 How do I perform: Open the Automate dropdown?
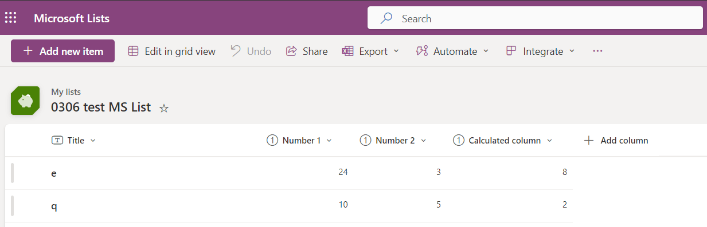tap(452, 51)
